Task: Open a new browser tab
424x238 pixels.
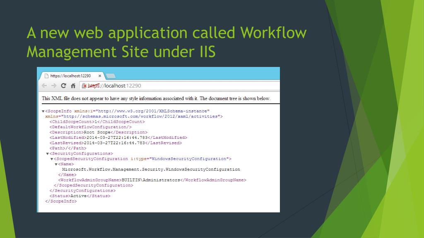Action: pos(111,76)
